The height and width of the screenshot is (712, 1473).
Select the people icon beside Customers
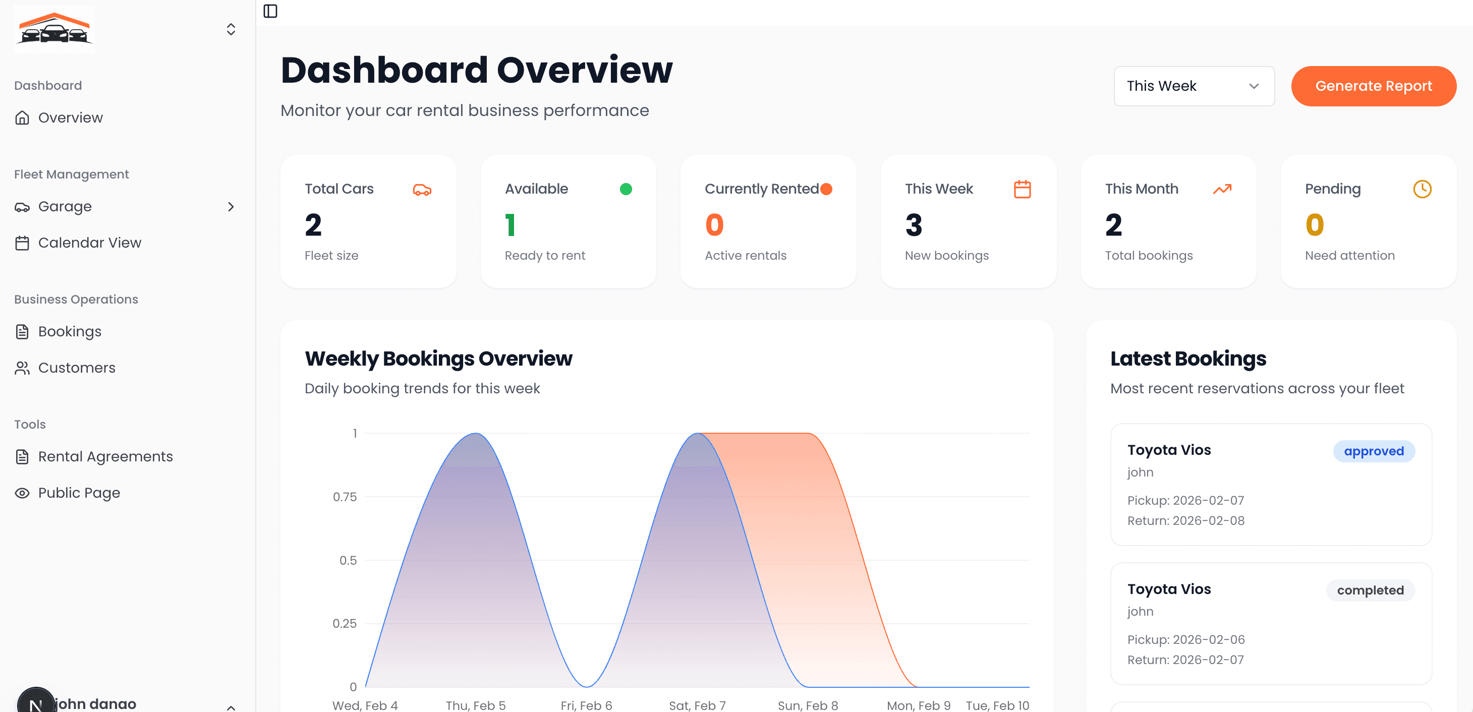pyautogui.click(x=22, y=368)
